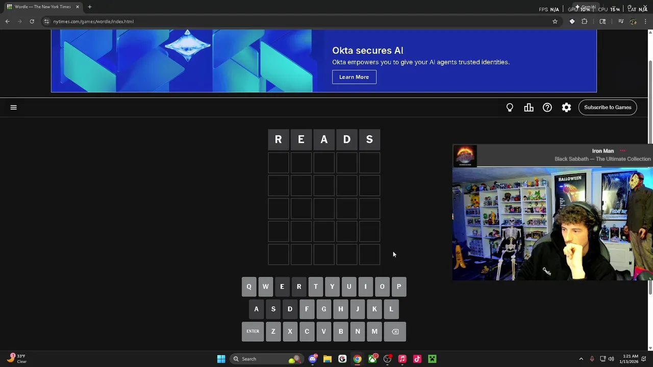The image size is (653, 367).
Task: Select the Wordle — The New York Times tab
Action: pos(43,7)
